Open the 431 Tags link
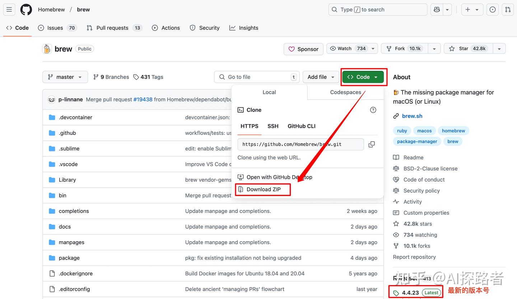Viewport: 517px width, 299px height. click(x=148, y=77)
